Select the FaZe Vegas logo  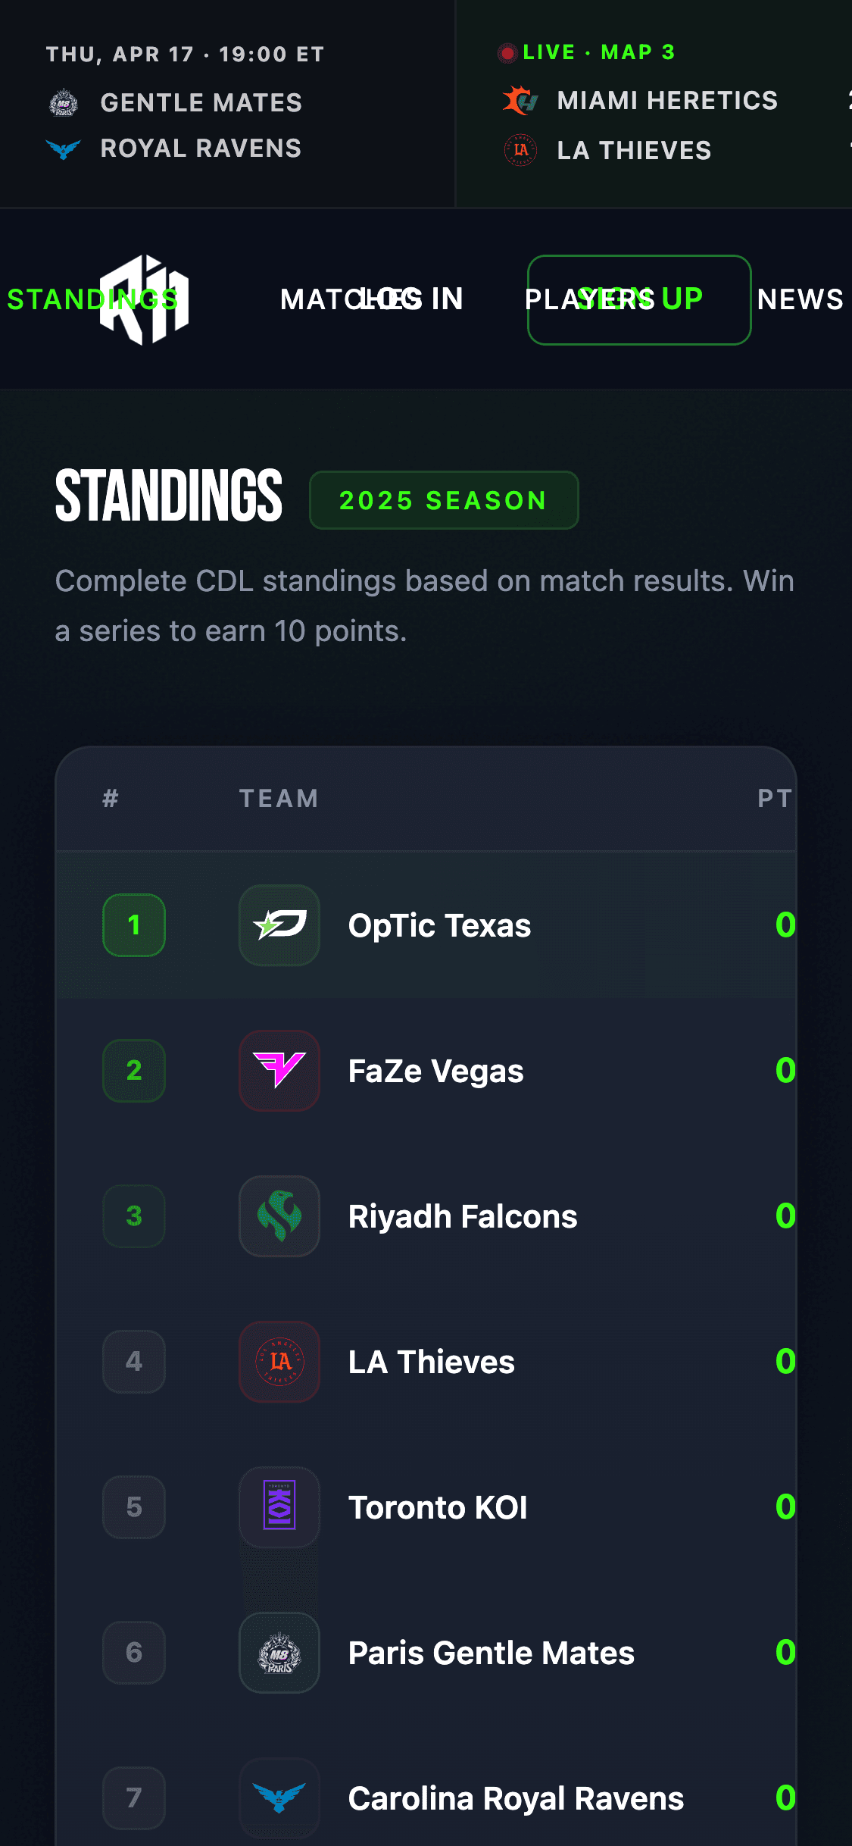tap(279, 1071)
